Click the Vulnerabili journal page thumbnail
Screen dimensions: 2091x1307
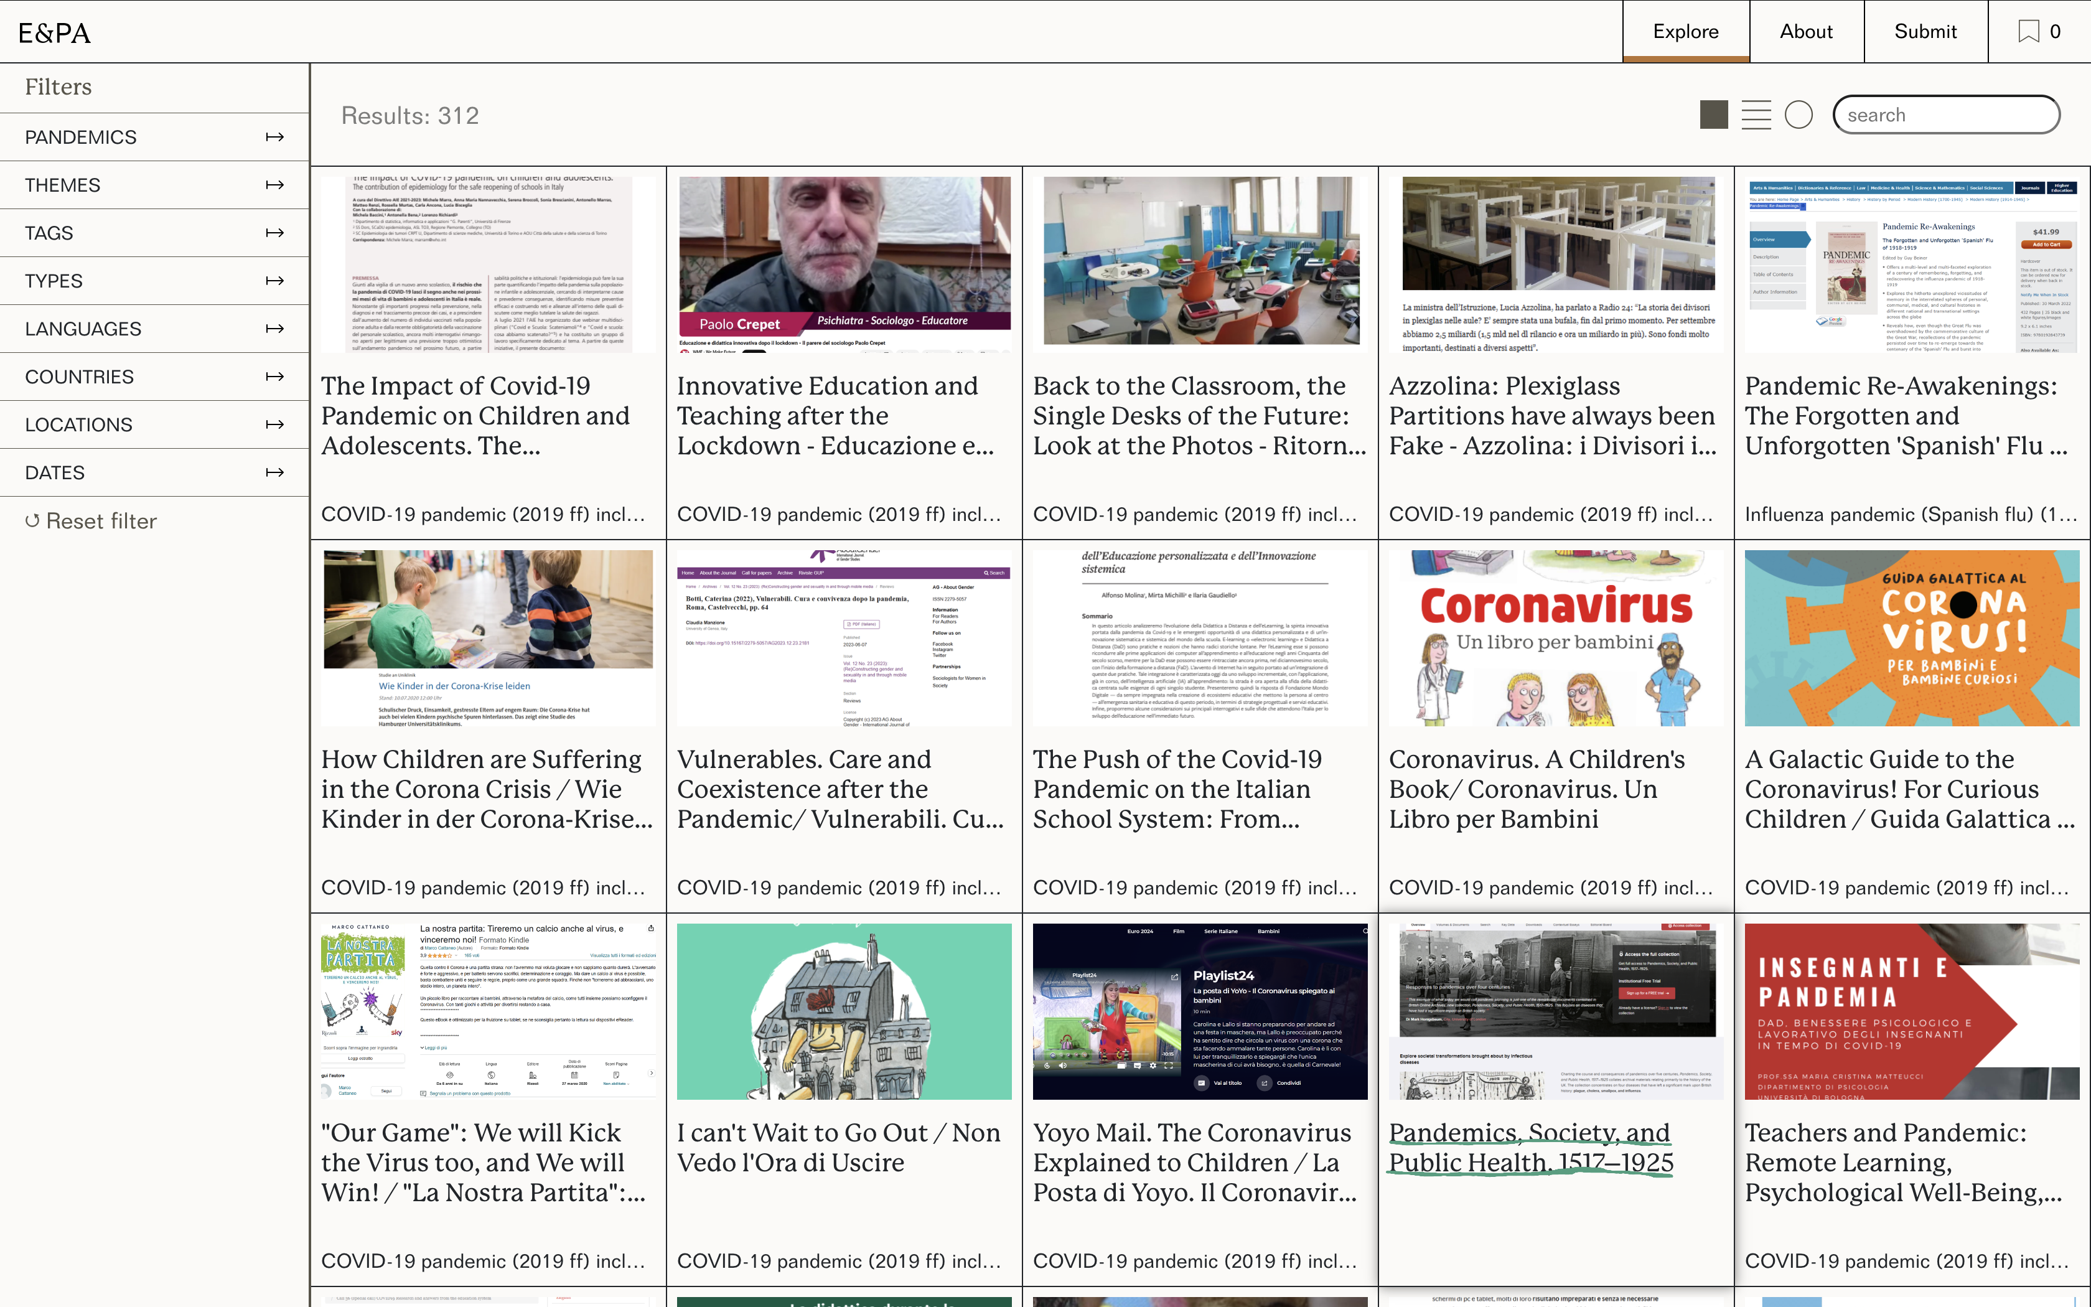click(x=844, y=638)
